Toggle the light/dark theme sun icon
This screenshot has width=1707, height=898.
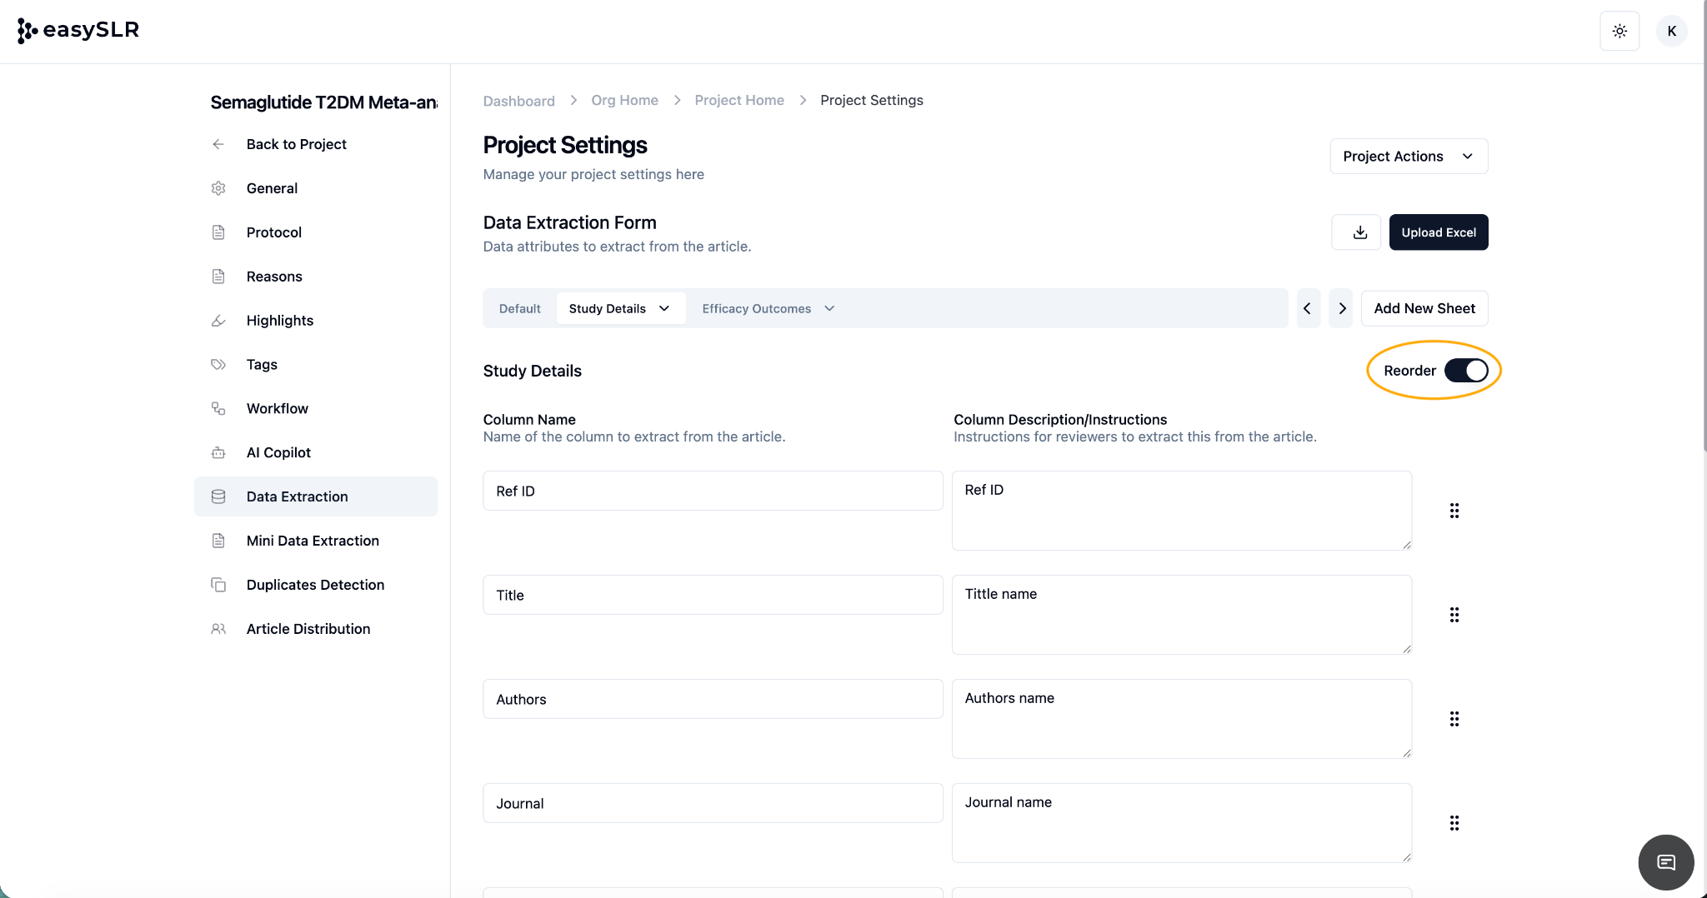[x=1619, y=31]
